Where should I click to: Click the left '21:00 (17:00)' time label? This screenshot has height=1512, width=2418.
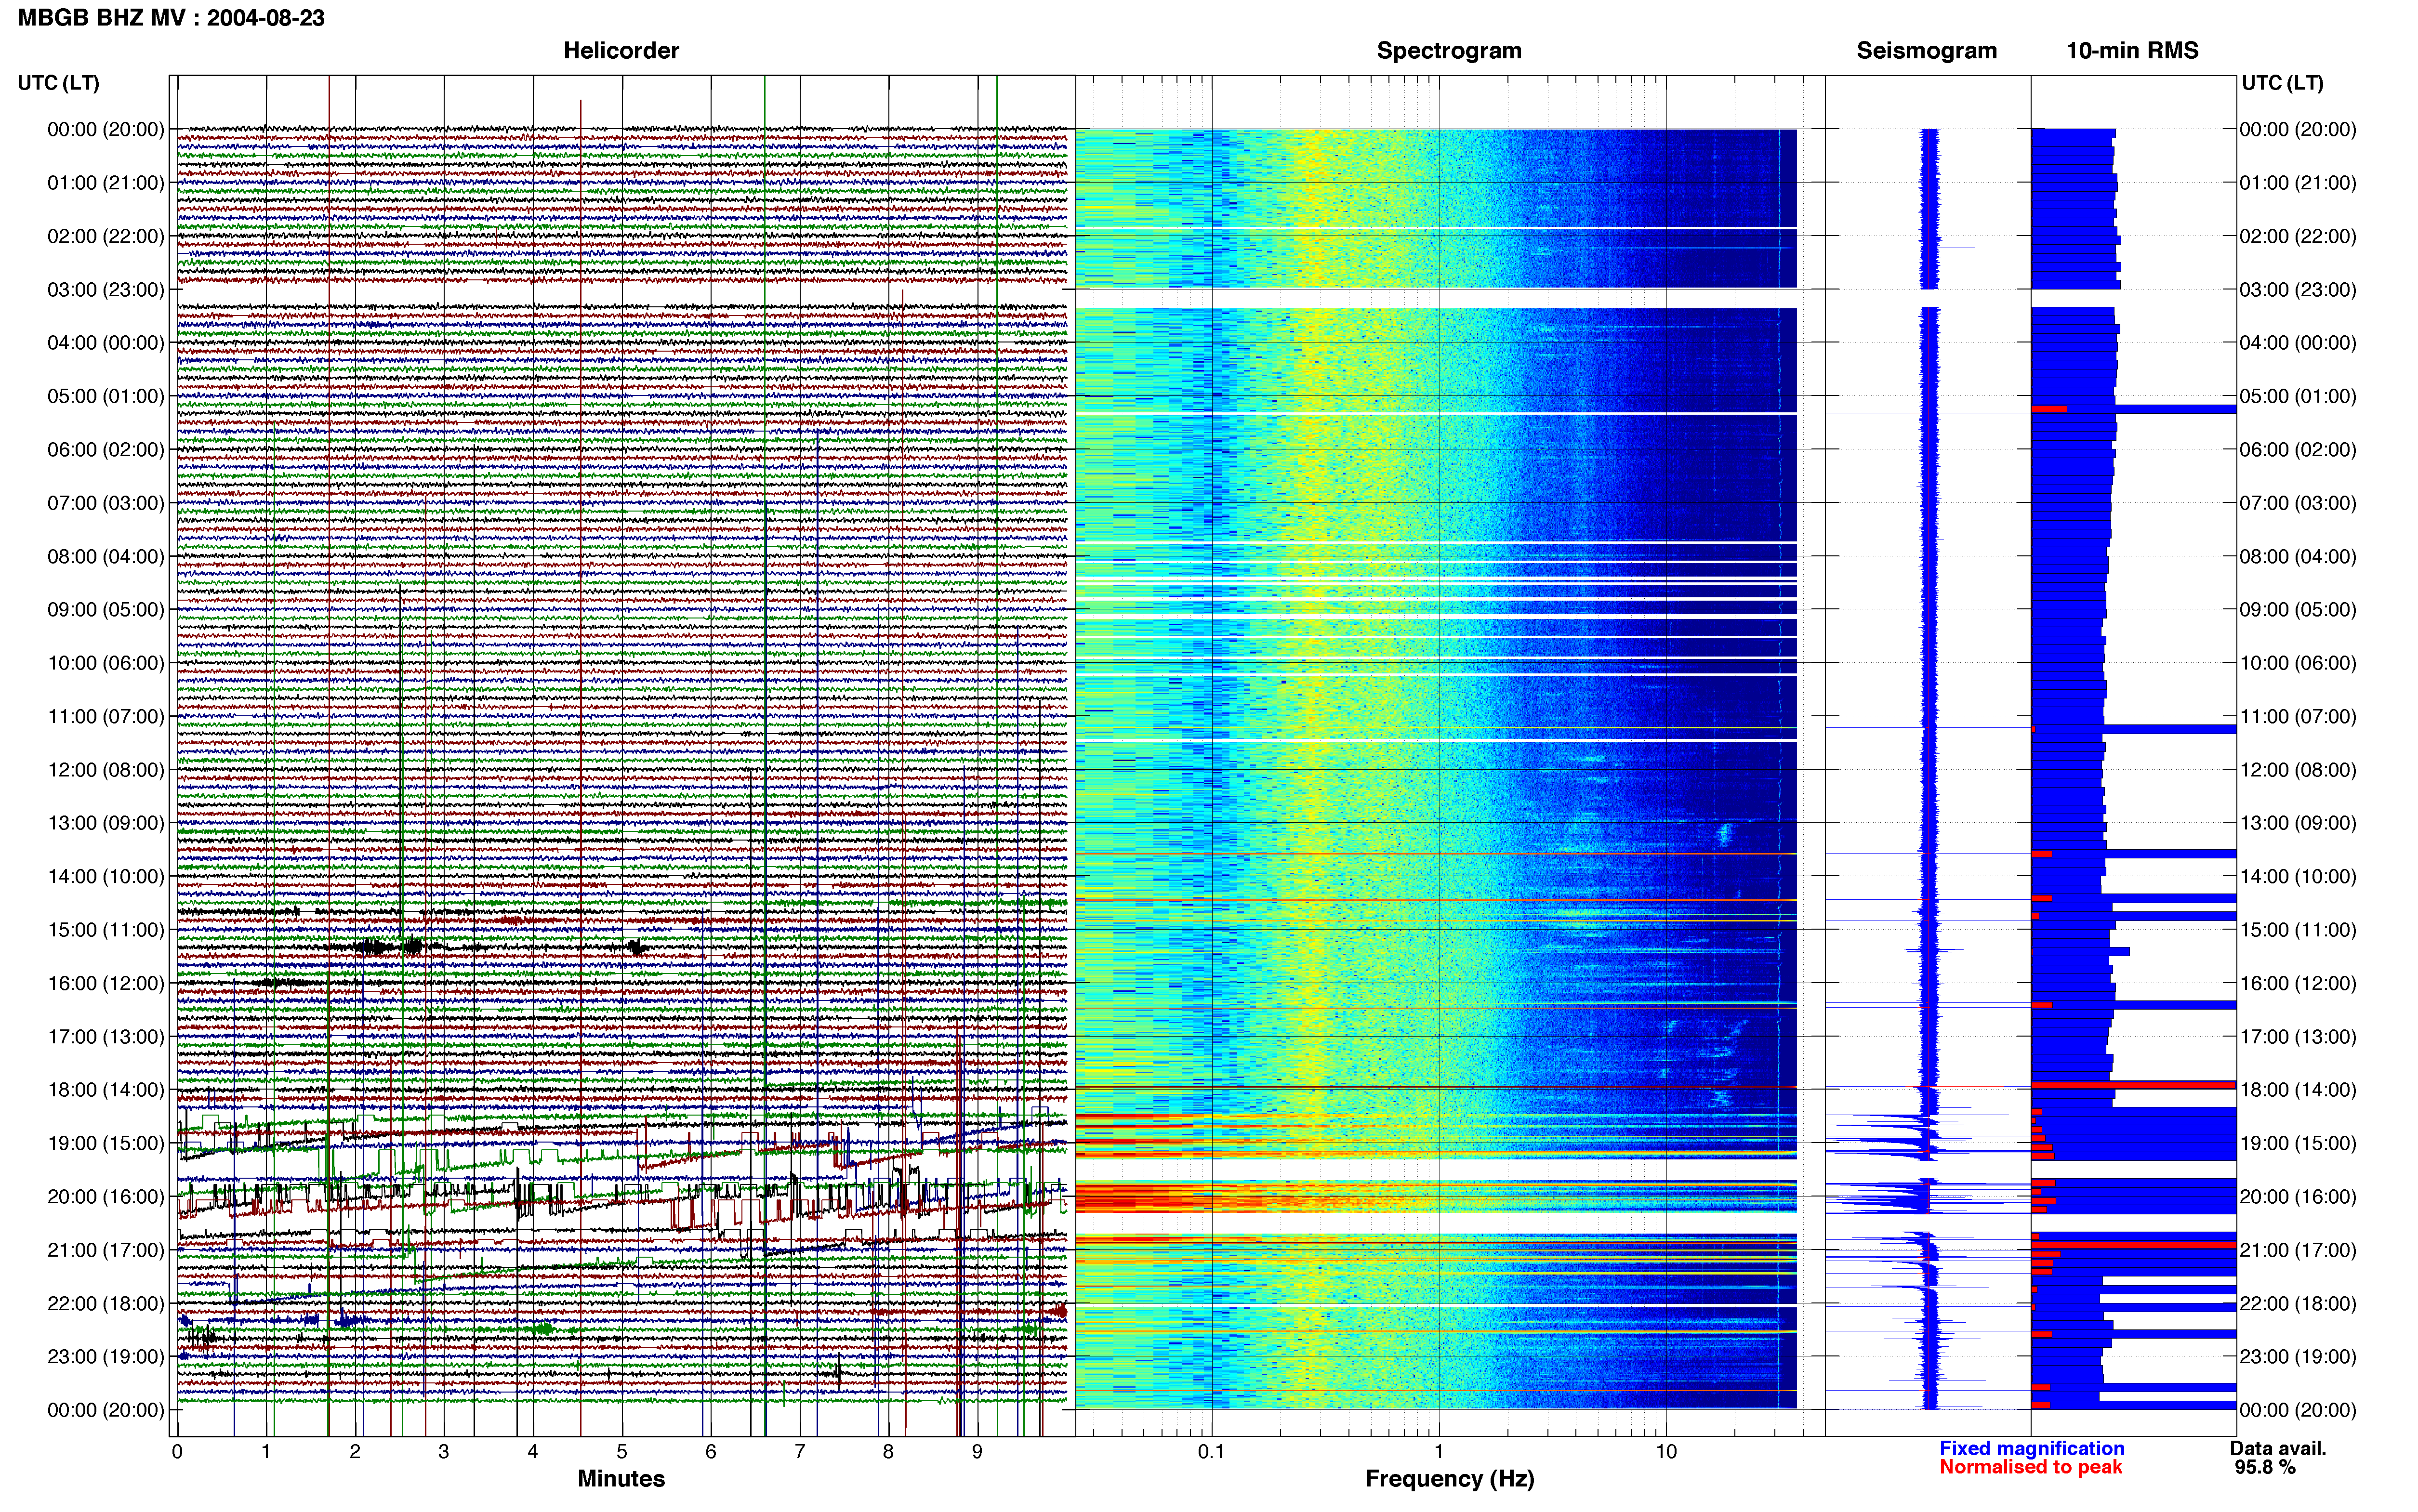click(106, 1250)
